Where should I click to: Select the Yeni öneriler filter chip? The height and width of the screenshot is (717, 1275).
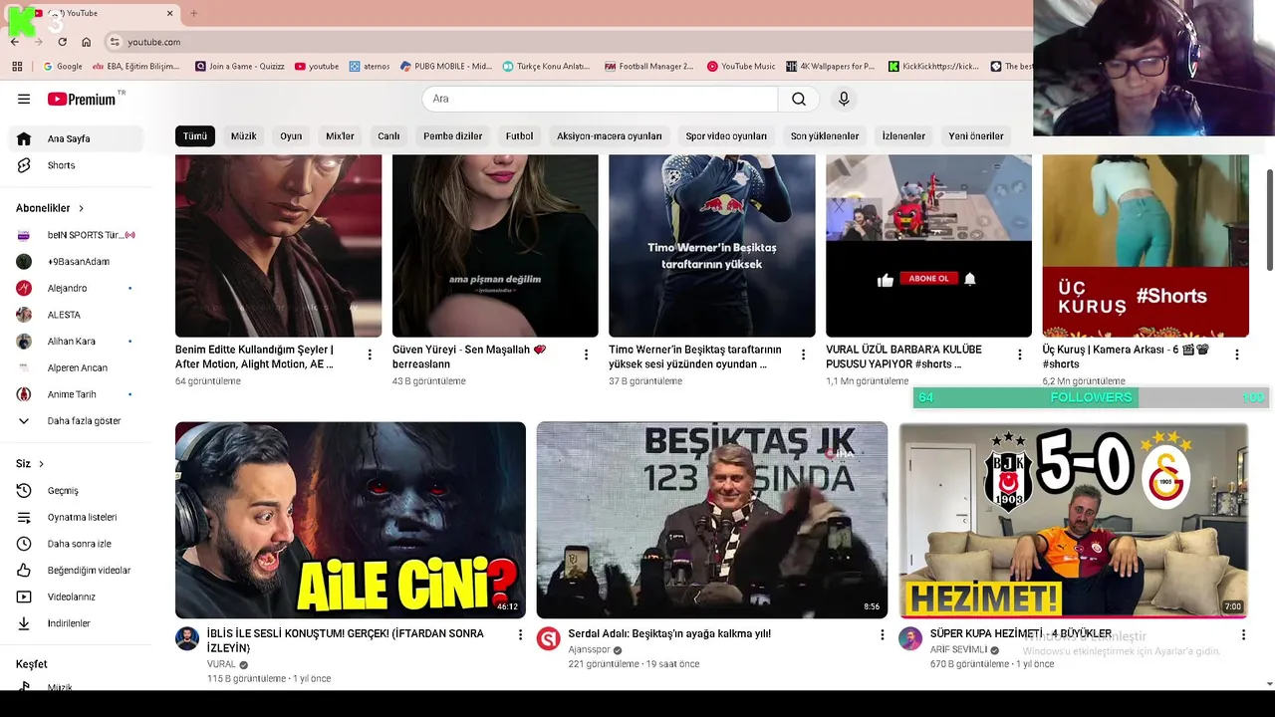pyautogui.click(x=976, y=136)
